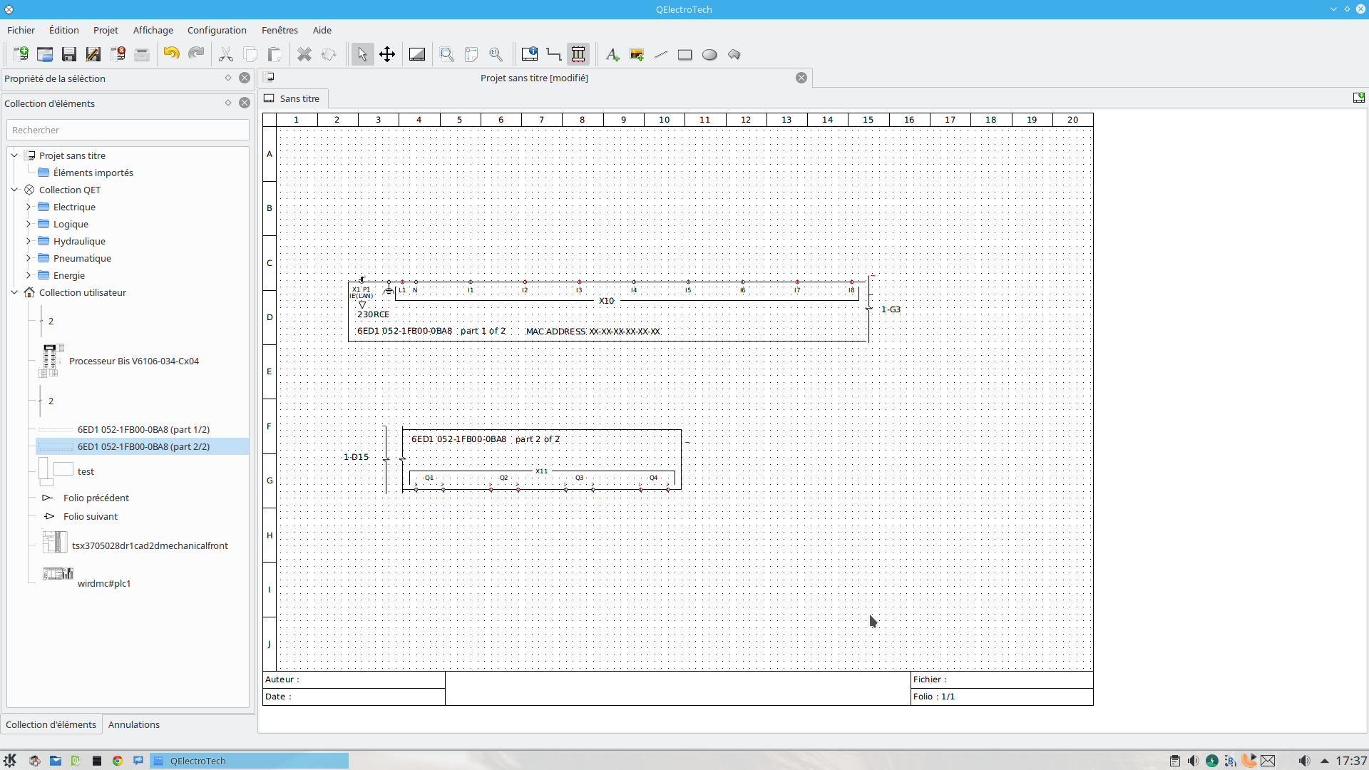Select the ellipse drawing tool
The width and height of the screenshot is (1369, 770).
click(709, 54)
